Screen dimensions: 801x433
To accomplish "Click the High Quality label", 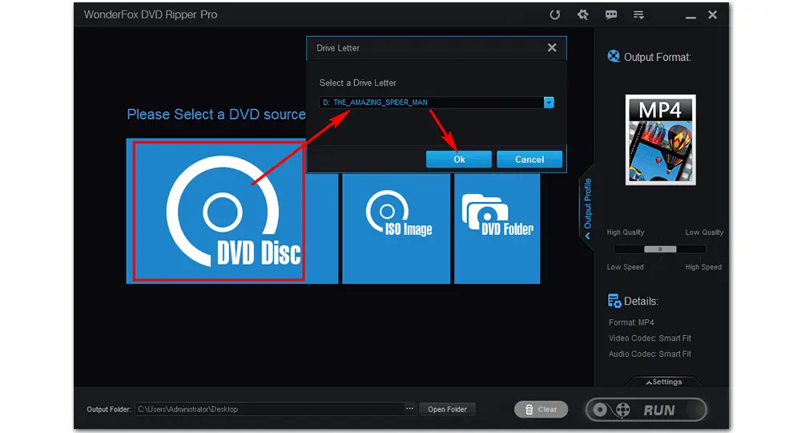I will (626, 232).
